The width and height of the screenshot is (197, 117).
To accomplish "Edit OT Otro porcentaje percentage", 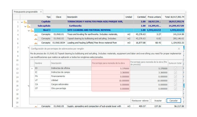I will point(111,88).
